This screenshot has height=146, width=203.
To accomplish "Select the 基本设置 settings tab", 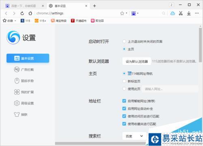I will [x=68, y=6].
